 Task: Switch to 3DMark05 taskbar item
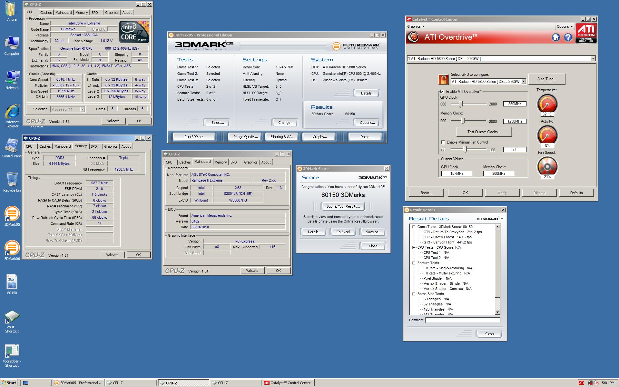[78, 383]
